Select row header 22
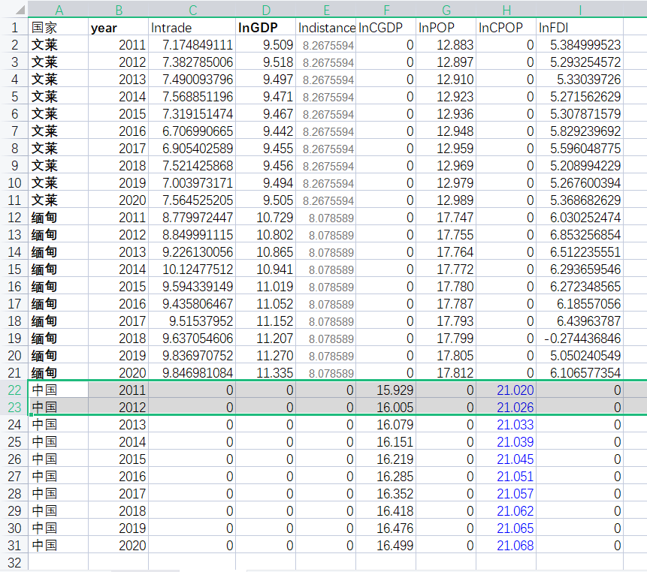The image size is (647, 572). [x=14, y=390]
